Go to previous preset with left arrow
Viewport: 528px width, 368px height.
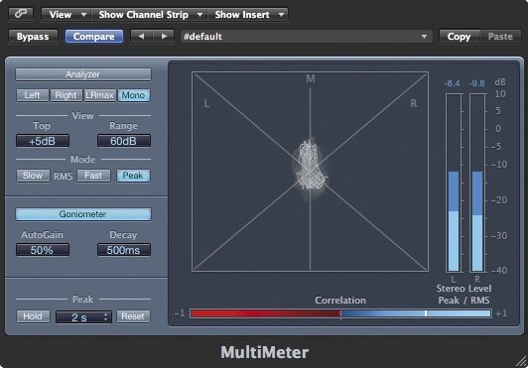tap(141, 37)
